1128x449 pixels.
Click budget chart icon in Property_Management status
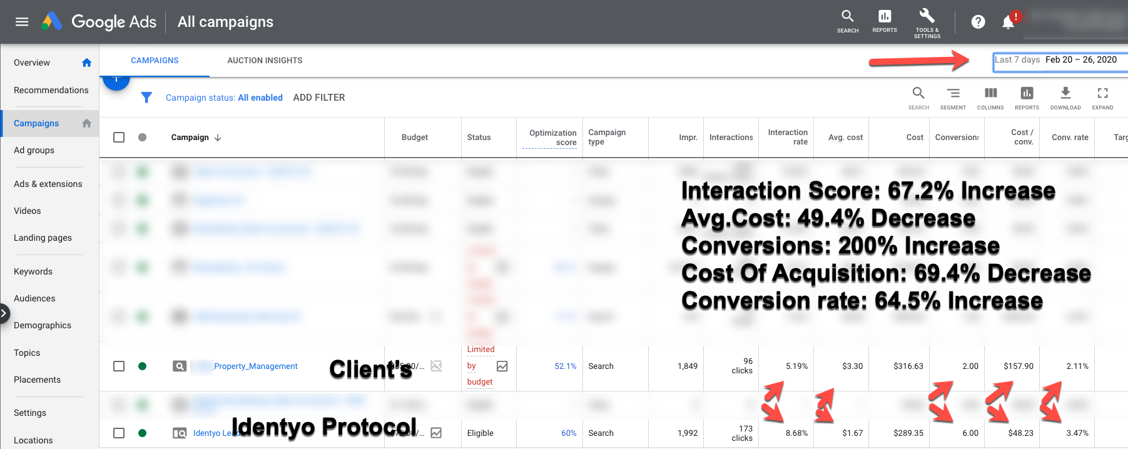click(502, 366)
